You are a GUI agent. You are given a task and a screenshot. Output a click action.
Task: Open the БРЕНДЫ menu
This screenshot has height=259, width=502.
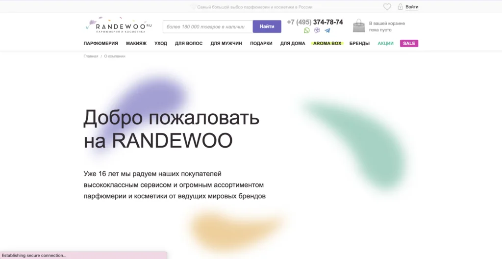point(359,43)
